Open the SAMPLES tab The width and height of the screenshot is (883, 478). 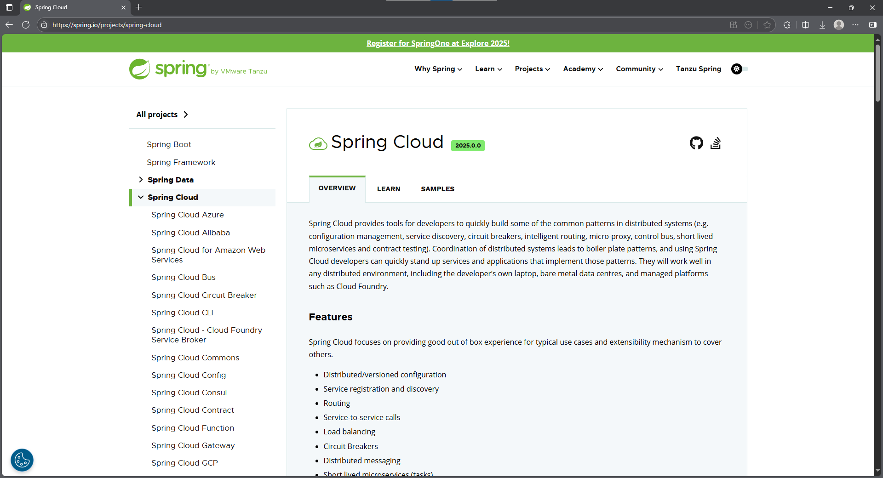pos(437,189)
